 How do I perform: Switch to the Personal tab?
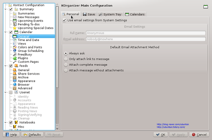click(x=71, y=14)
